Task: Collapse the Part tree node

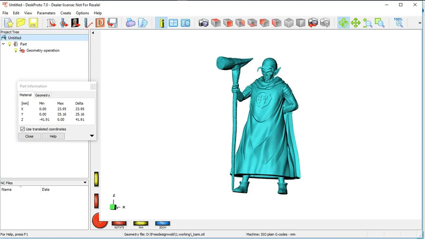Action: click(3, 44)
